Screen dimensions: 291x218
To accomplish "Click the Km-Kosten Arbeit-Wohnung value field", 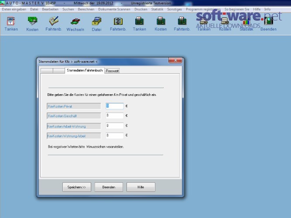I will click(114, 126).
